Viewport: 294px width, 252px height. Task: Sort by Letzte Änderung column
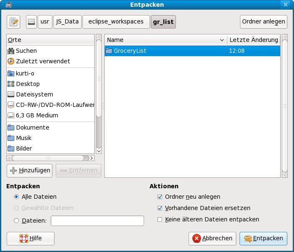[x=253, y=40]
